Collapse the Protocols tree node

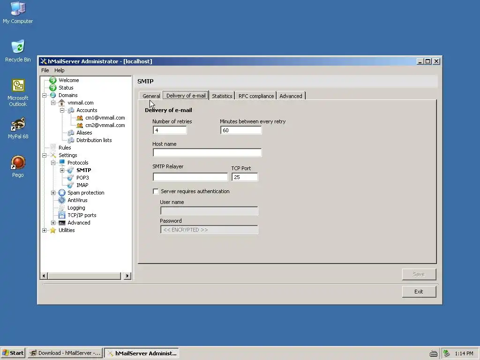pyautogui.click(x=53, y=163)
